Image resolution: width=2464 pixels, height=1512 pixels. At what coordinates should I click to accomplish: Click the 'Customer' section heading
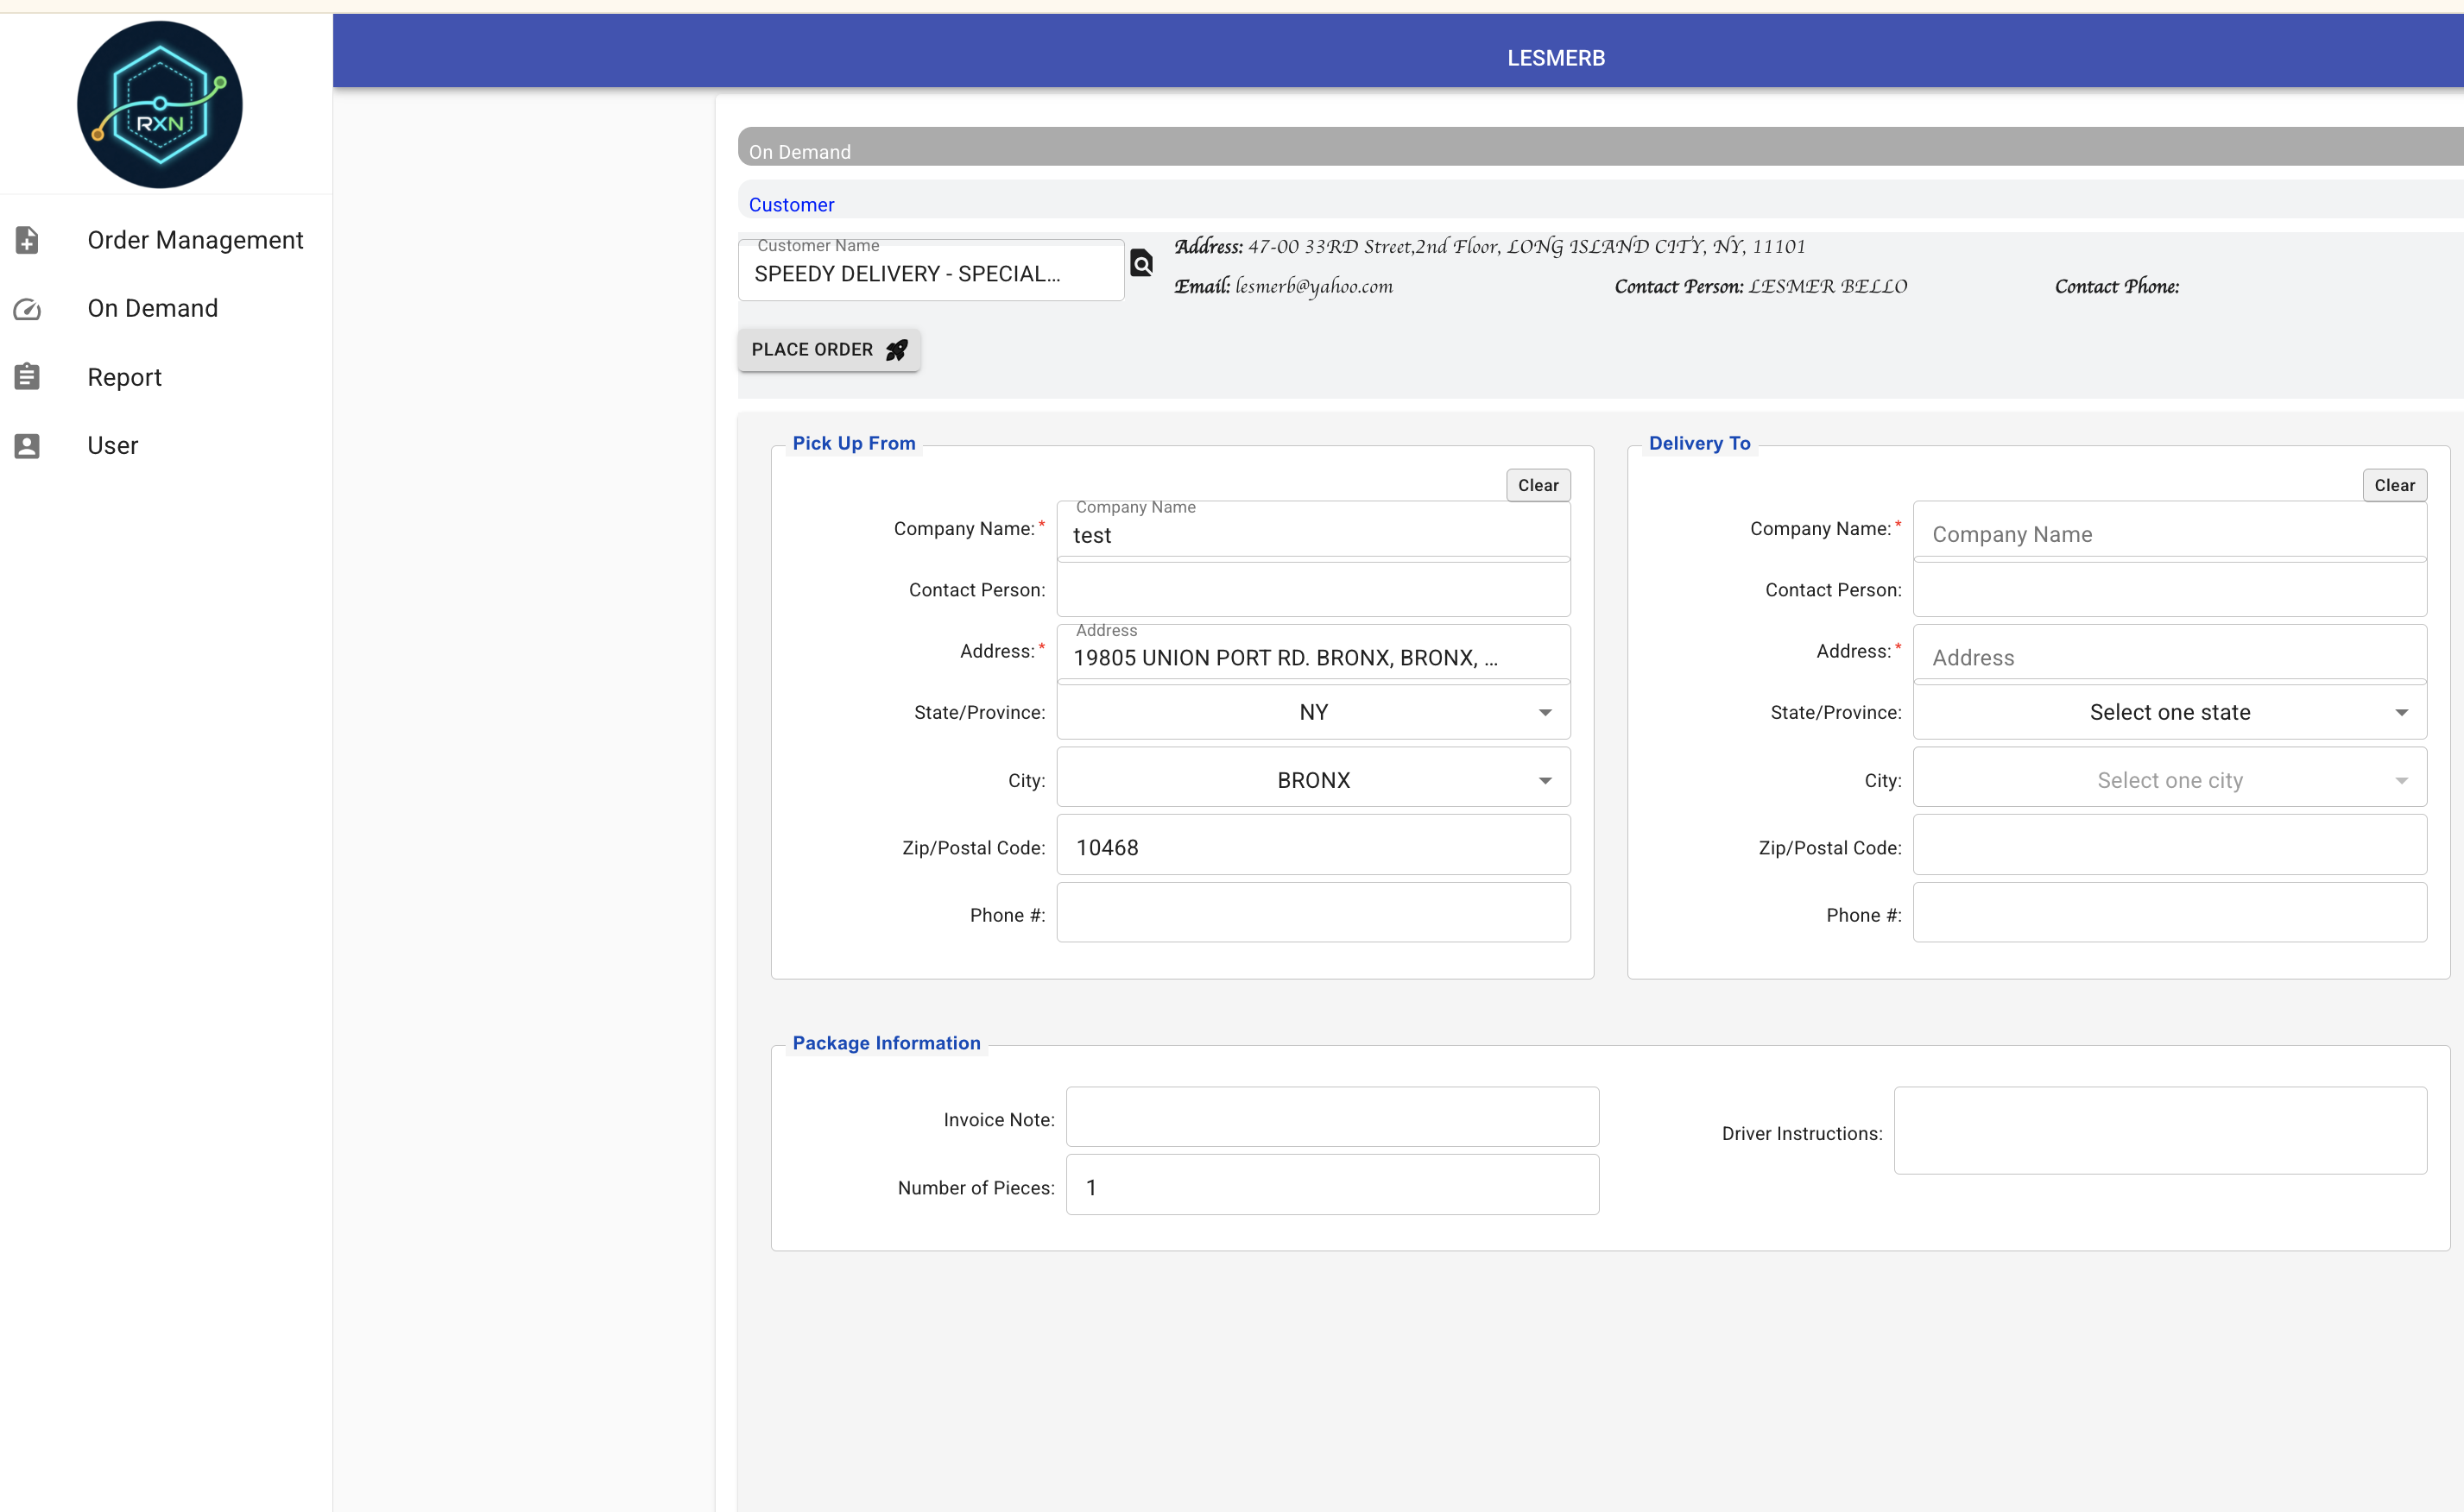790,205
